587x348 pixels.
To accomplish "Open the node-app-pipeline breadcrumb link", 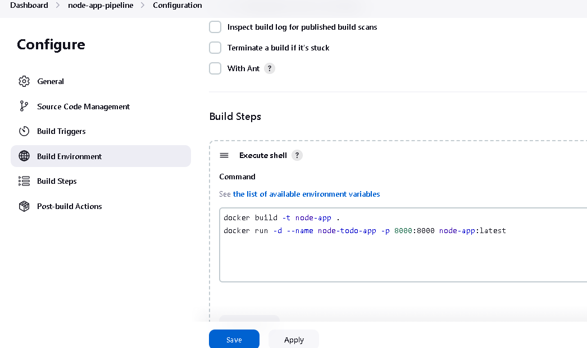I will point(101,5).
